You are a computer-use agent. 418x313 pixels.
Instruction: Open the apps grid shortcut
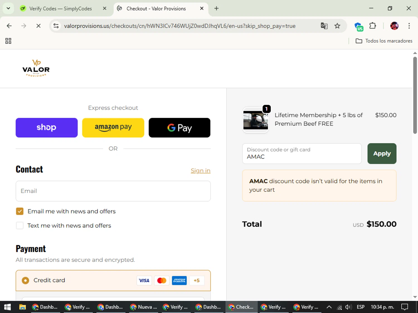coord(8,41)
